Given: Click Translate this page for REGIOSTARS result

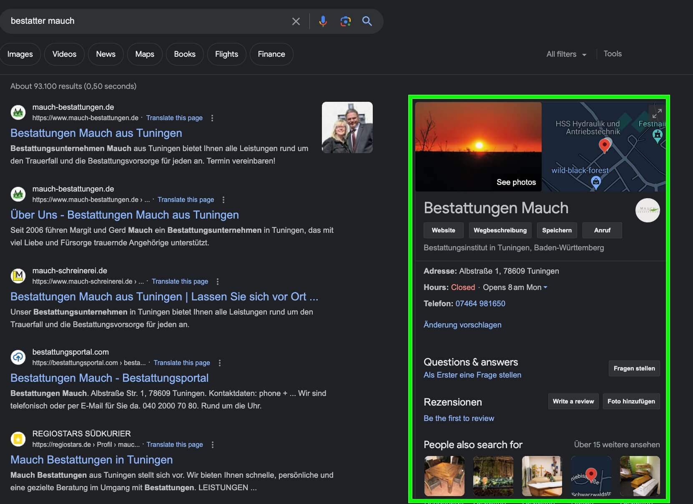Looking at the screenshot, I should (x=175, y=445).
